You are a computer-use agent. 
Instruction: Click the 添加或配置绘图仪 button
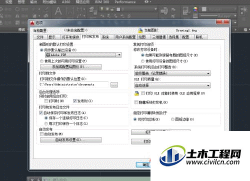71,67
